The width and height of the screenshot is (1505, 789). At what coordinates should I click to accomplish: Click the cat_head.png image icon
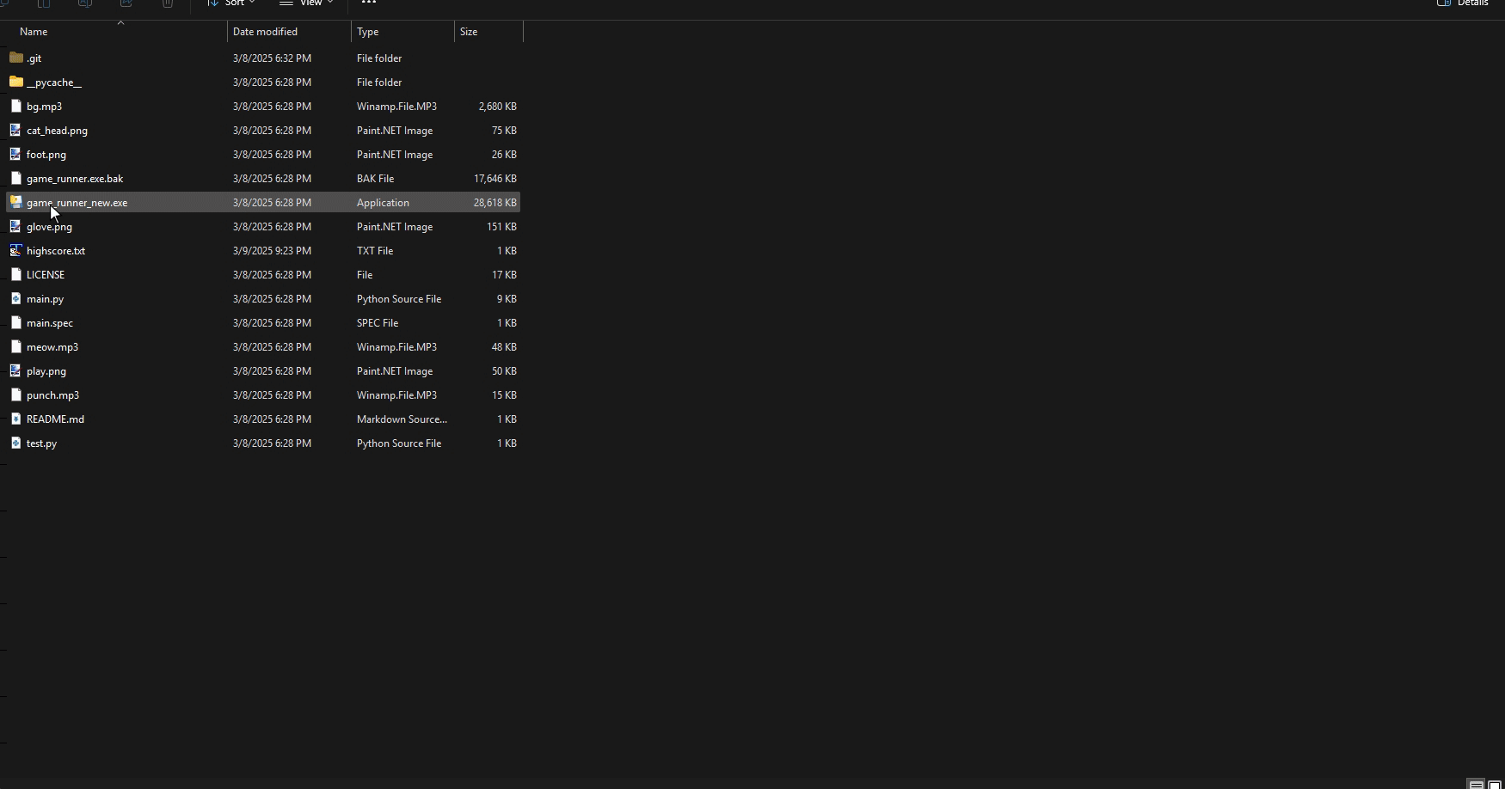pyautogui.click(x=15, y=130)
